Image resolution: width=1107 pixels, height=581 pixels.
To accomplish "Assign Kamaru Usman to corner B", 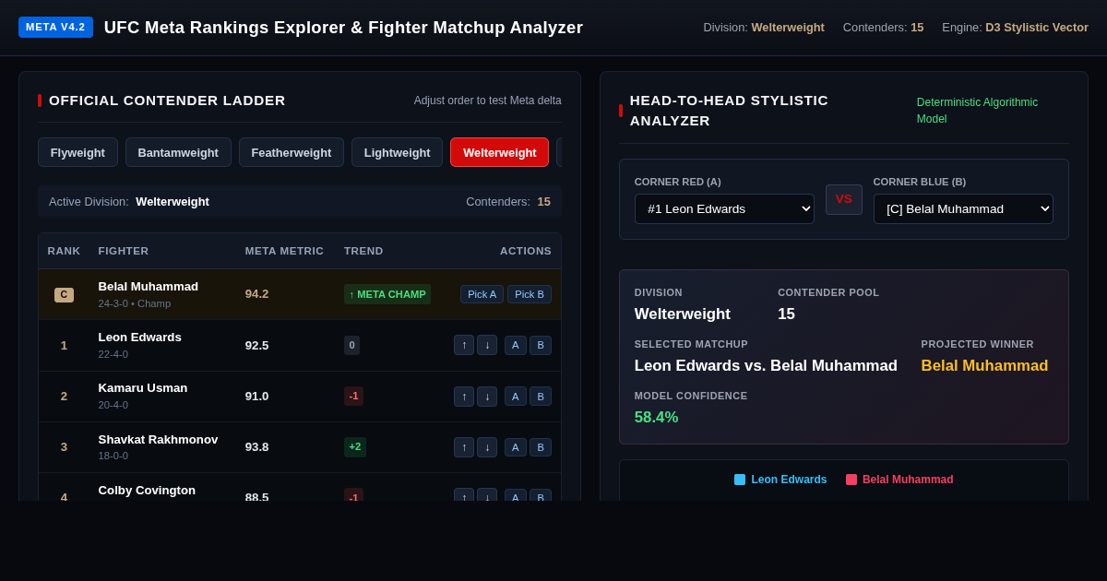I will click(541, 397).
